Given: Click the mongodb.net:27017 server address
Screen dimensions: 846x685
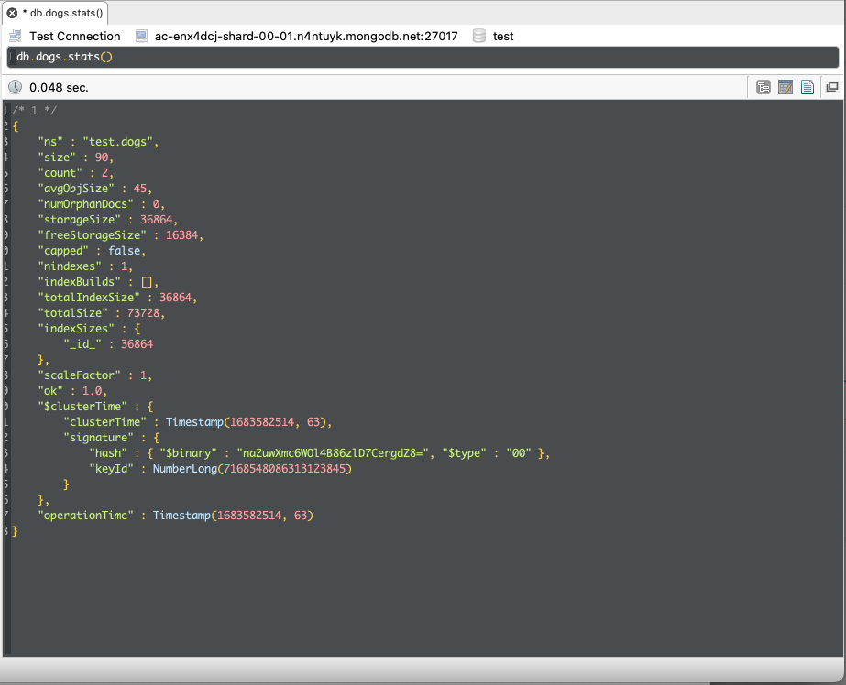Looking at the screenshot, I should (306, 36).
